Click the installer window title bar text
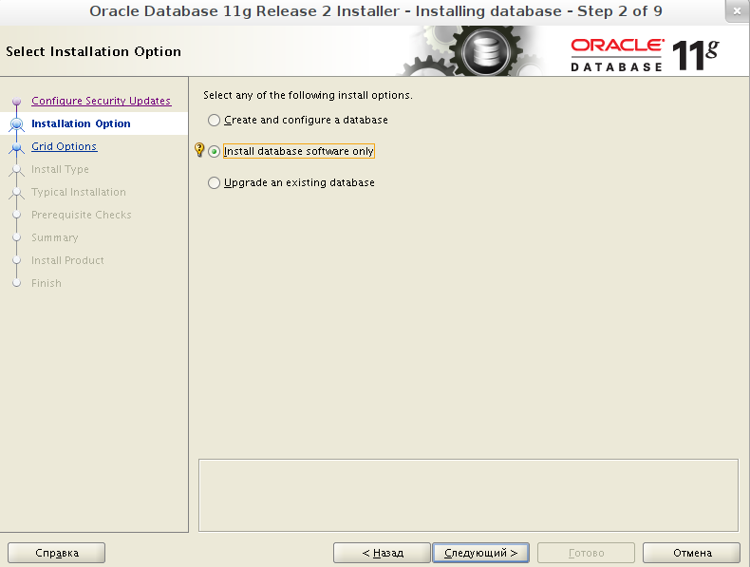The width and height of the screenshot is (750, 567). pos(376,11)
